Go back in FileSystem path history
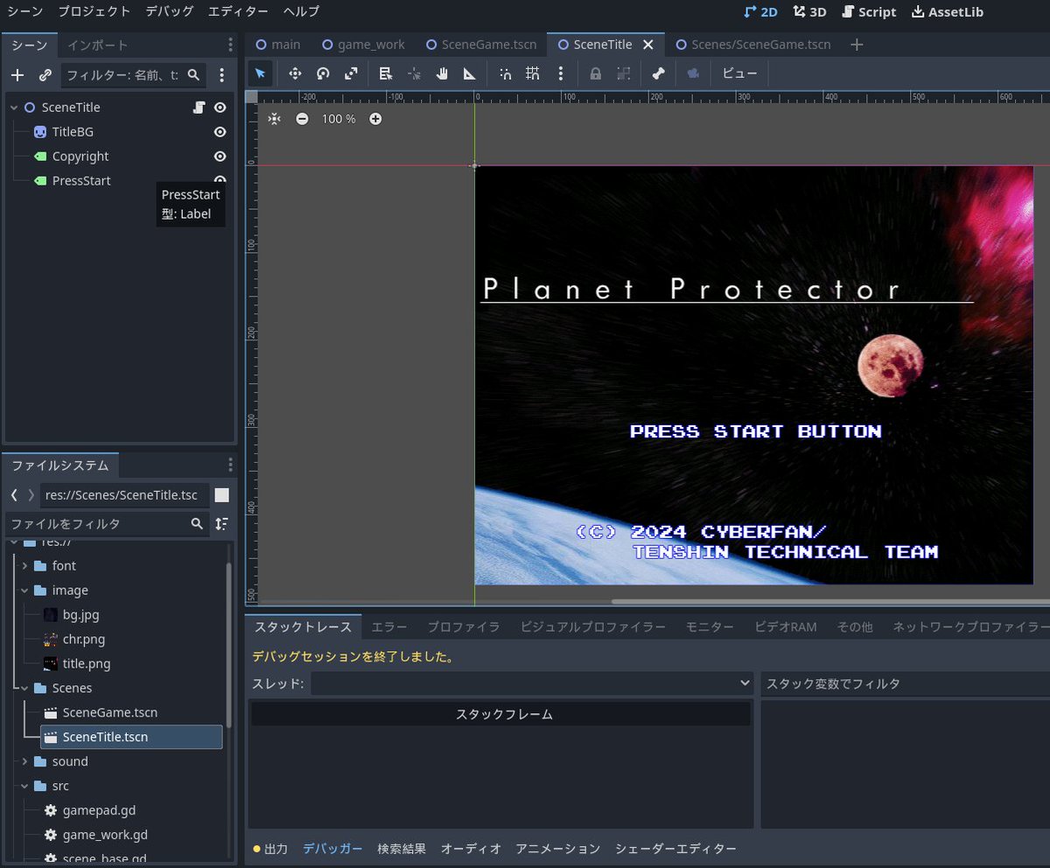 [x=14, y=495]
